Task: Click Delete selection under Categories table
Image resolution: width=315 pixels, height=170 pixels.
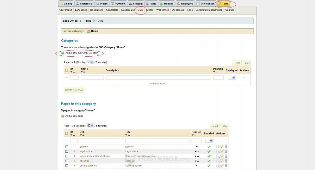Action: 74,90
